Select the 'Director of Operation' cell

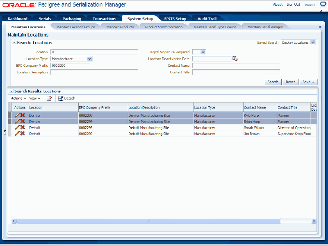pos(294,128)
